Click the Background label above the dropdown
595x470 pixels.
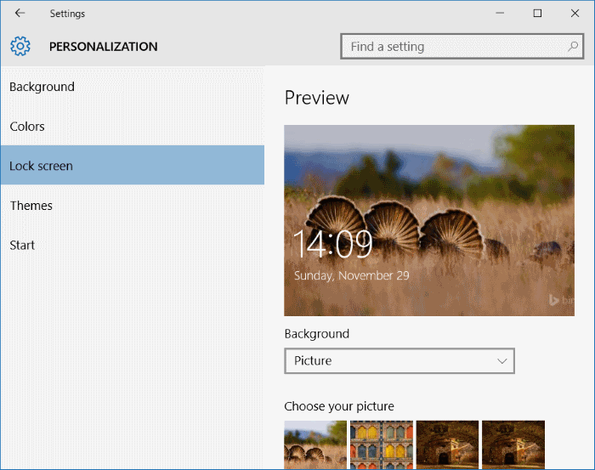(x=316, y=334)
